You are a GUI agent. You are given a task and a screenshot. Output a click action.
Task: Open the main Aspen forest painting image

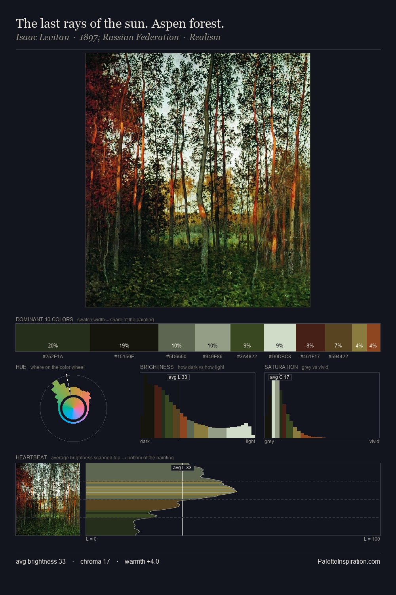click(x=198, y=180)
